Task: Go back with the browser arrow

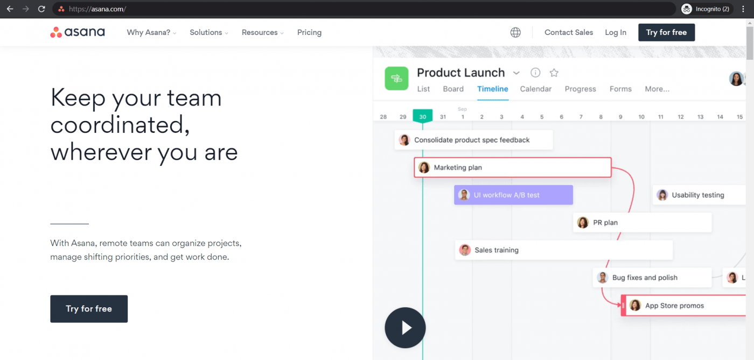Action: pos(10,9)
